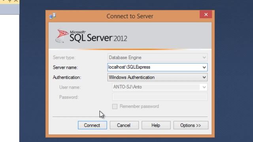This screenshot has width=253, height=142.
Task: Open the Server type dropdown
Action: (x=157, y=58)
